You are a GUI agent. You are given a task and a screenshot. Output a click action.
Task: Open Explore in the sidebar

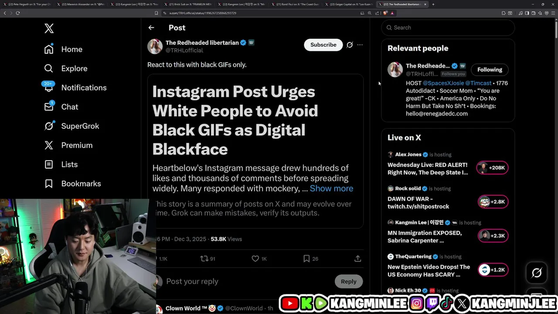point(66,68)
